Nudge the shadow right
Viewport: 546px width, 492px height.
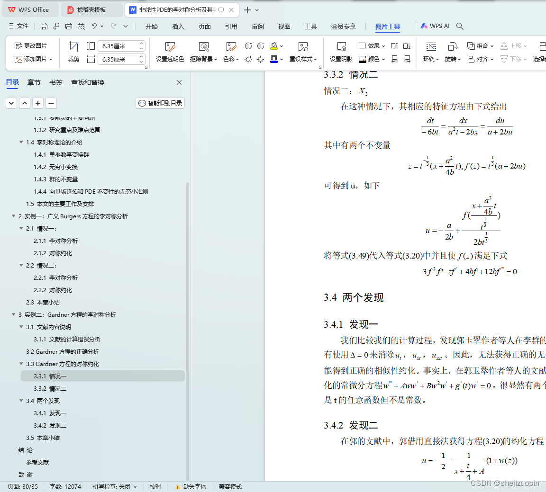point(407,59)
